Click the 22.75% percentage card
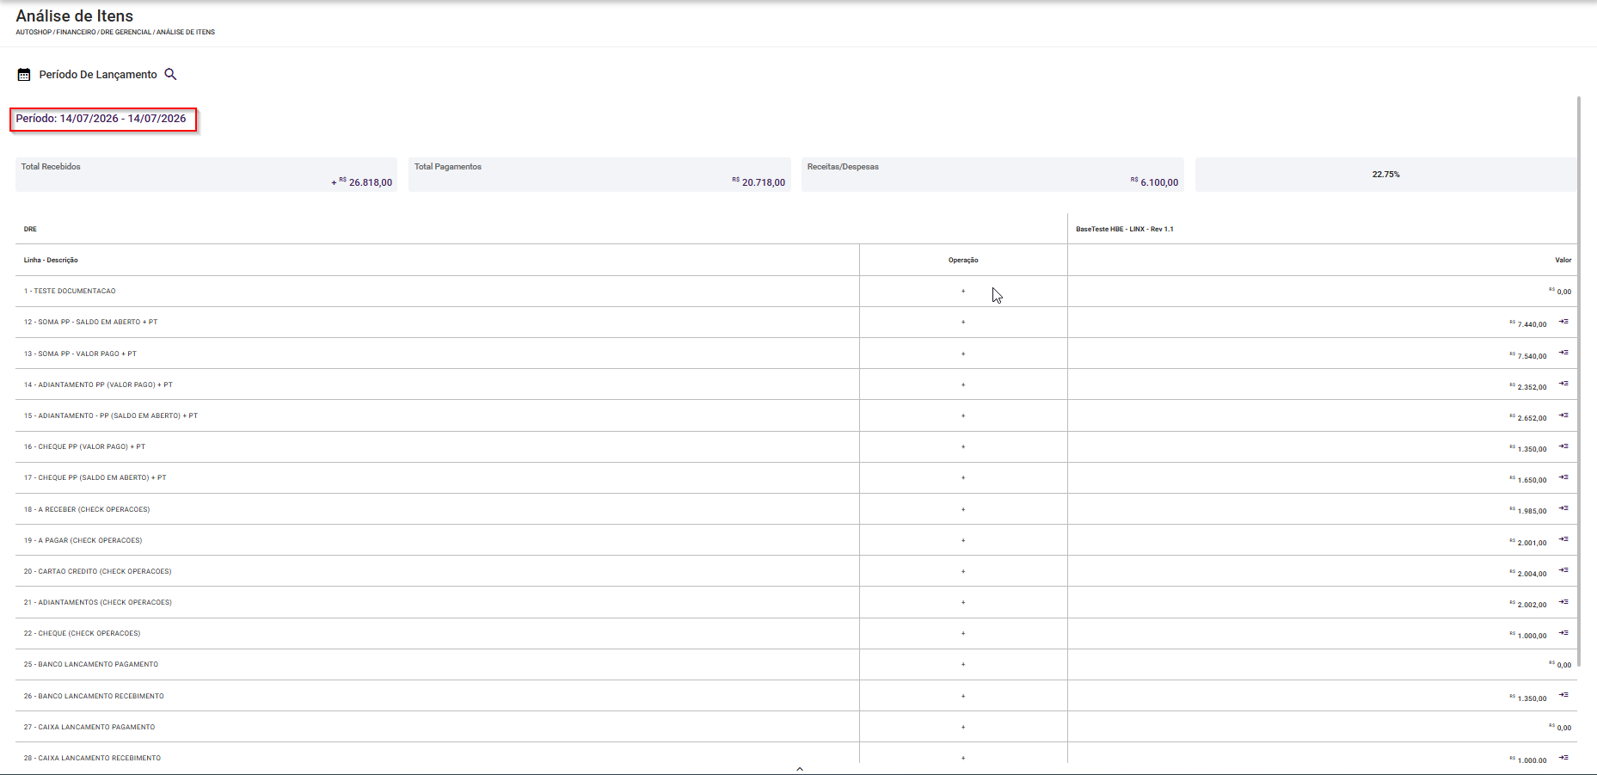Image resolution: width=1597 pixels, height=775 pixels. click(x=1385, y=175)
